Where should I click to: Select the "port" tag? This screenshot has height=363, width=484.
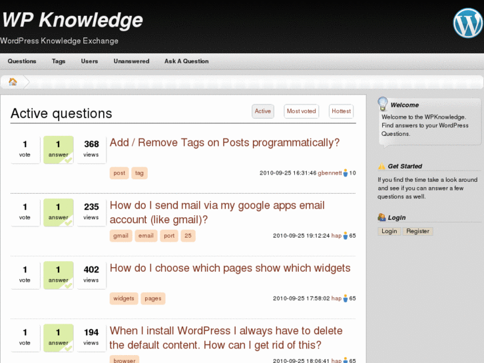(169, 236)
